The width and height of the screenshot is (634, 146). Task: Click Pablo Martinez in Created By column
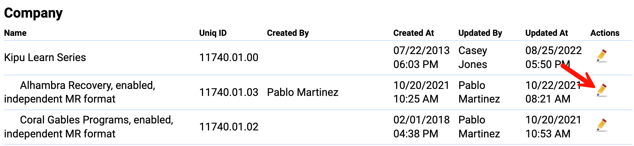coord(302,92)
